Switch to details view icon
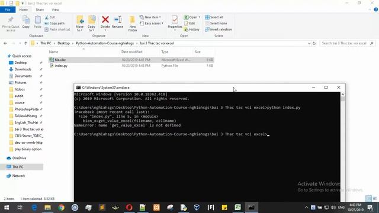The width and height of the screenshot is (379, 213). point(368,199)
